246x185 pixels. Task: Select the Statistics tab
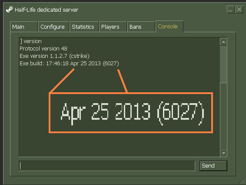point(84,27)
